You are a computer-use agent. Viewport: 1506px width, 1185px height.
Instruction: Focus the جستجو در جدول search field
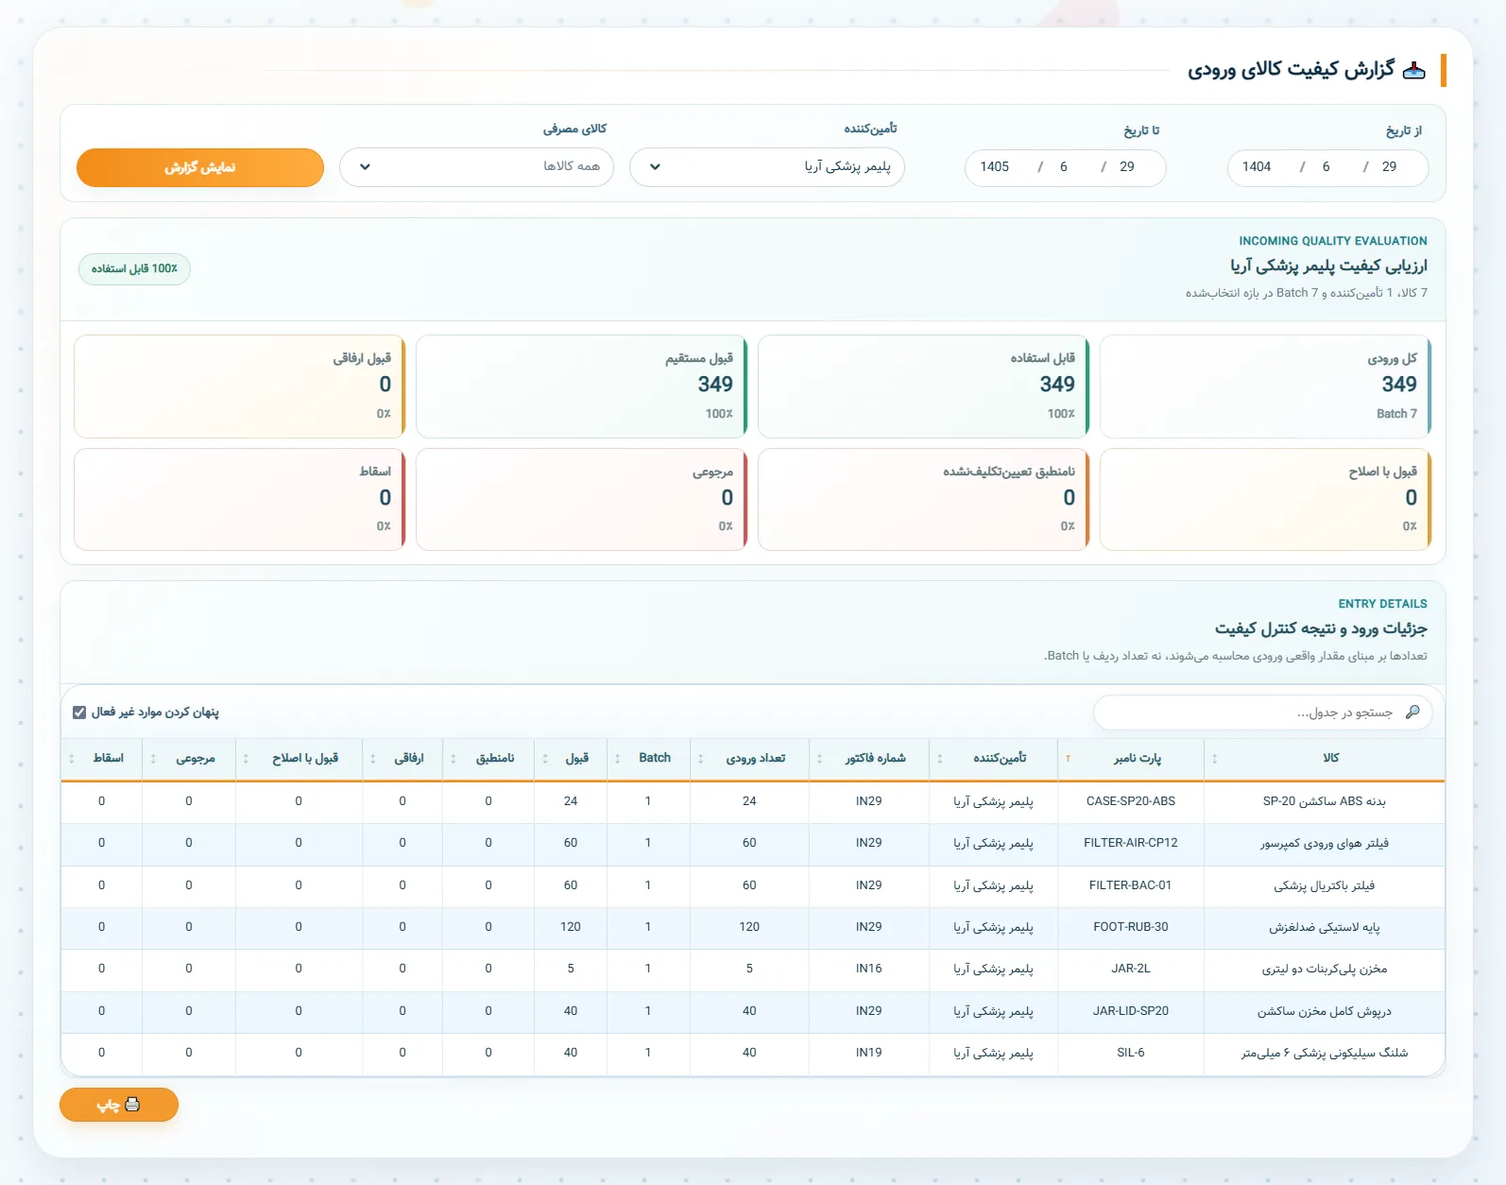point(1263,713)
